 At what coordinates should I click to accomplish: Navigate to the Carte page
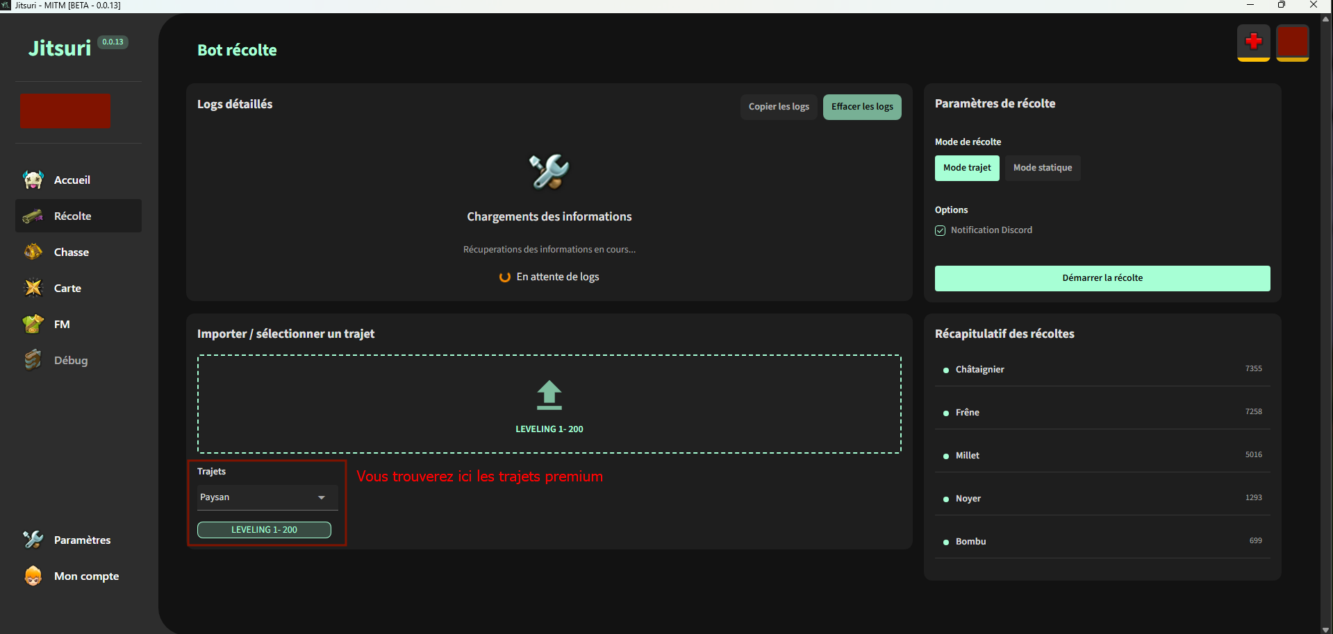(x=78, y=288)
